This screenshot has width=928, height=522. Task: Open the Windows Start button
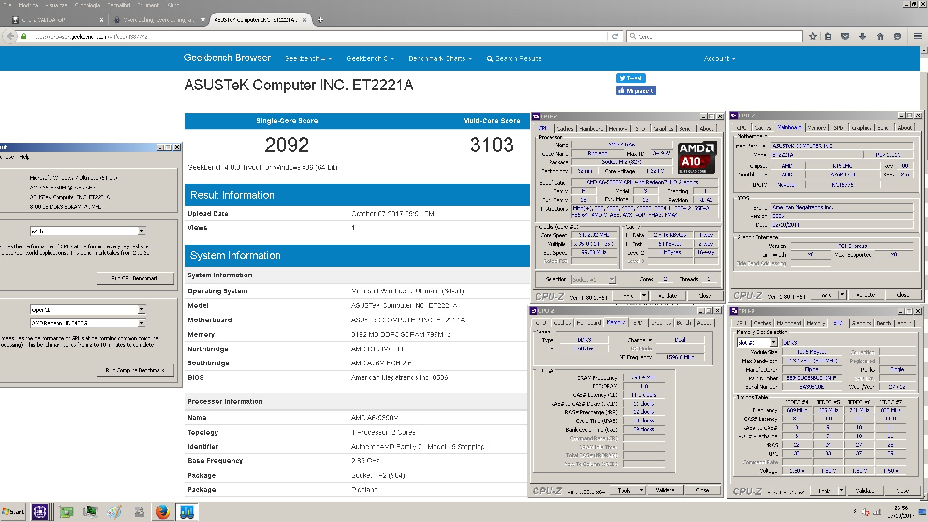(x=13, y=512)
